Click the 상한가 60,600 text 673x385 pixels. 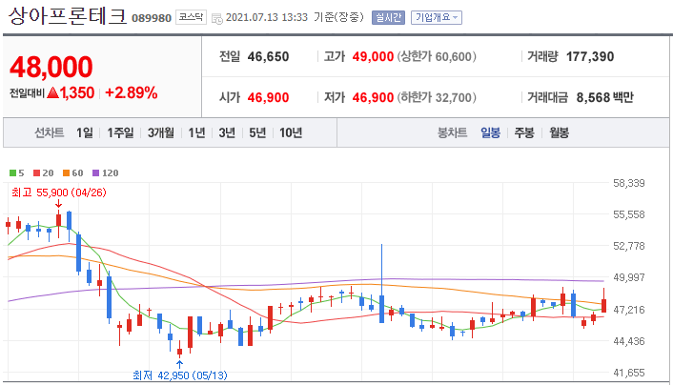pyautogui.click(x=437, y=56)
